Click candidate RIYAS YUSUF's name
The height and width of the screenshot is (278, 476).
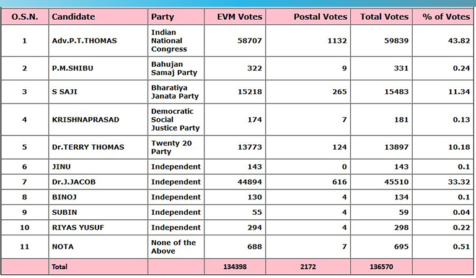(x=78, y=227)
